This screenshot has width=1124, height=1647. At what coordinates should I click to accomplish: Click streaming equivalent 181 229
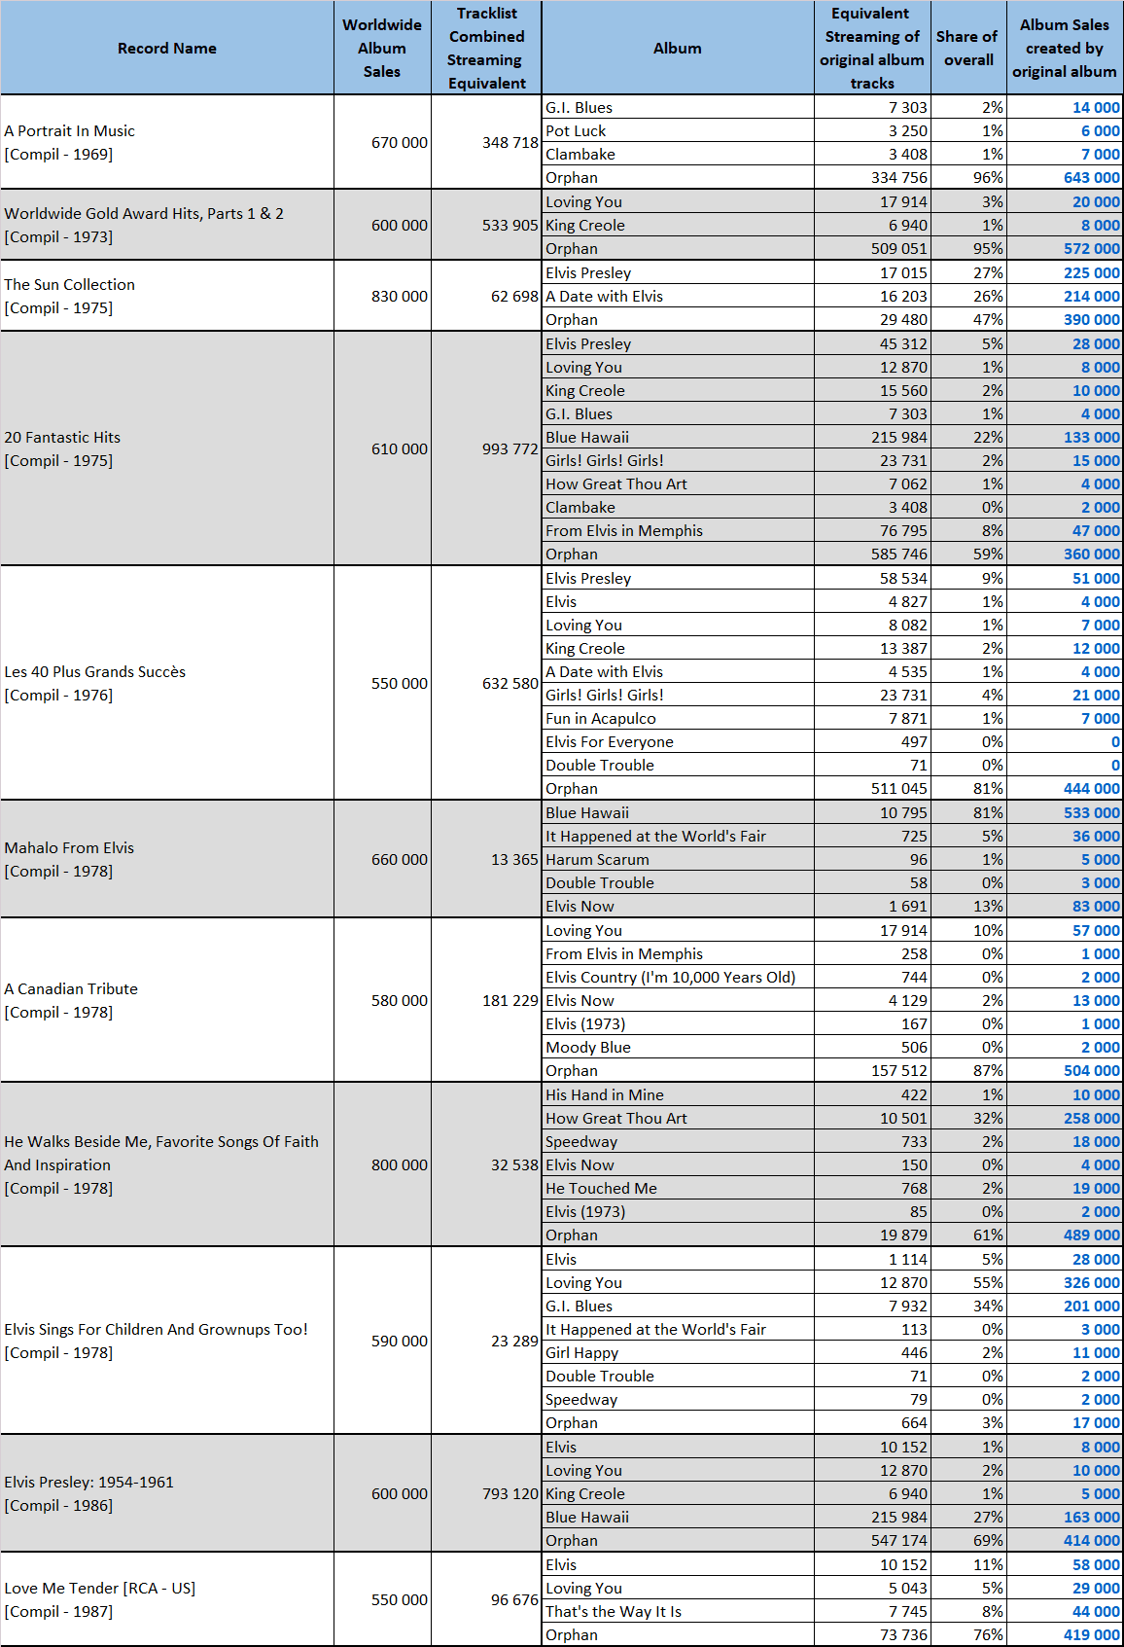[486, 1000]
